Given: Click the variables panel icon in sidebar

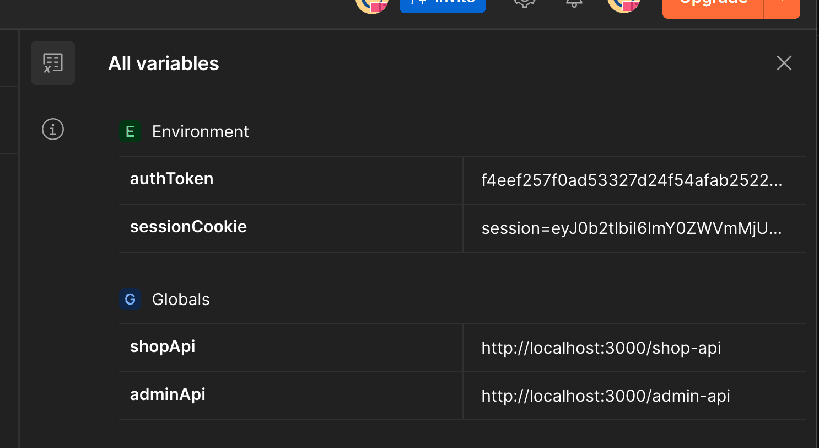Looking at the screenshot, I should [x=53, y=63].
